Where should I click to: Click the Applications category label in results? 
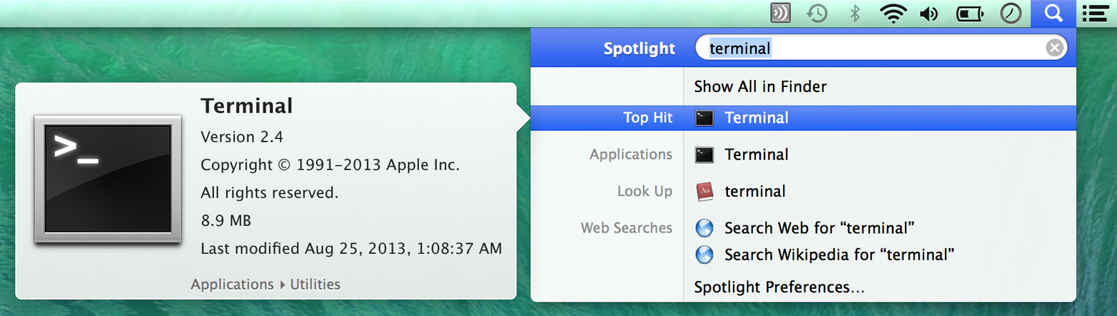631,155
